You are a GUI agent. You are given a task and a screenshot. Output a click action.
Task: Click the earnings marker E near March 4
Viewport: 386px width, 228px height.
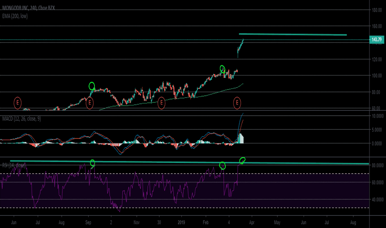click(x=237, y=103)
